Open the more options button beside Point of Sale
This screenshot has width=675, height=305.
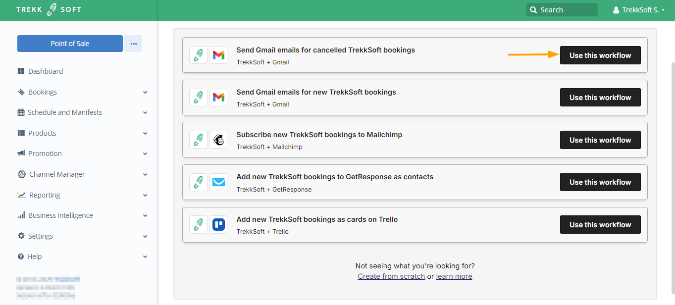(x=133, y=44)
